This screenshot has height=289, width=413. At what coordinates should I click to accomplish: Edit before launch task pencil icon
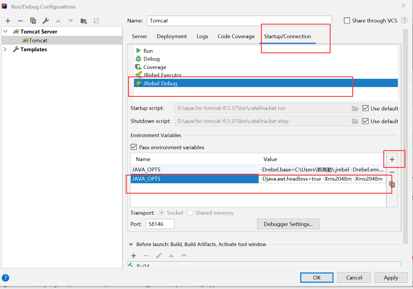pos(159,256)
